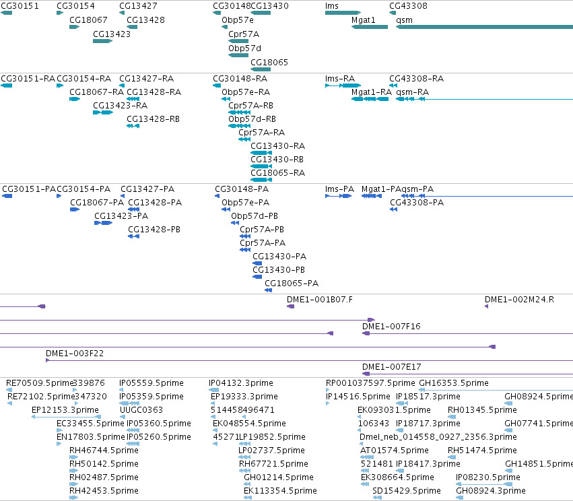Select the CG13427 gene label

coord(138,6)
